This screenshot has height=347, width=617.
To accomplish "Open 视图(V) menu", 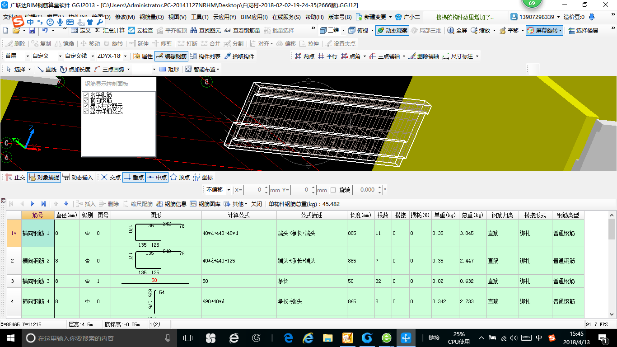I will click(x=177, y=17).
